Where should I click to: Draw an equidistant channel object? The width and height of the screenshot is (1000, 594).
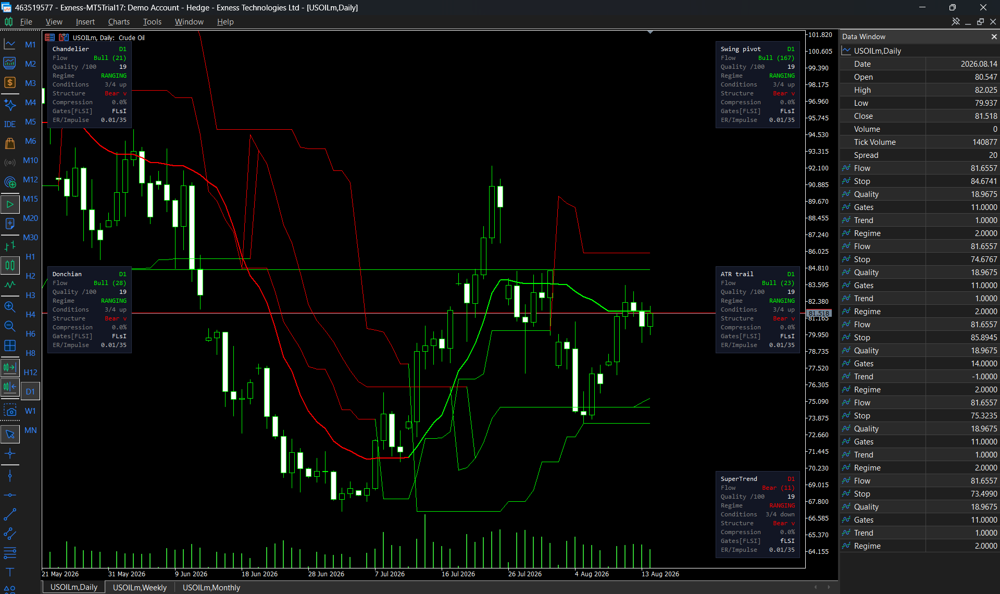[10, 534]
